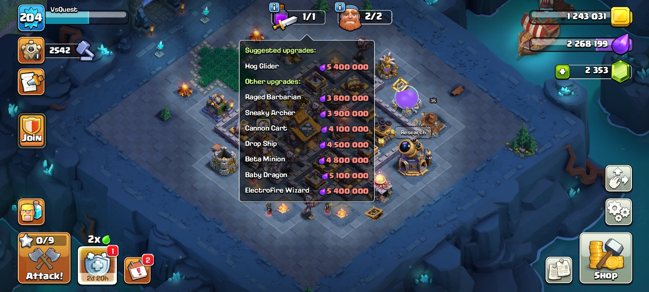Toggle builder info icon above 2/2
Screen dimensions: 649x292
point(340,7)
